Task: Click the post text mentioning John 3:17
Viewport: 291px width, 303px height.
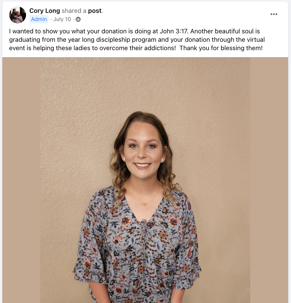Action: point(137,40)
